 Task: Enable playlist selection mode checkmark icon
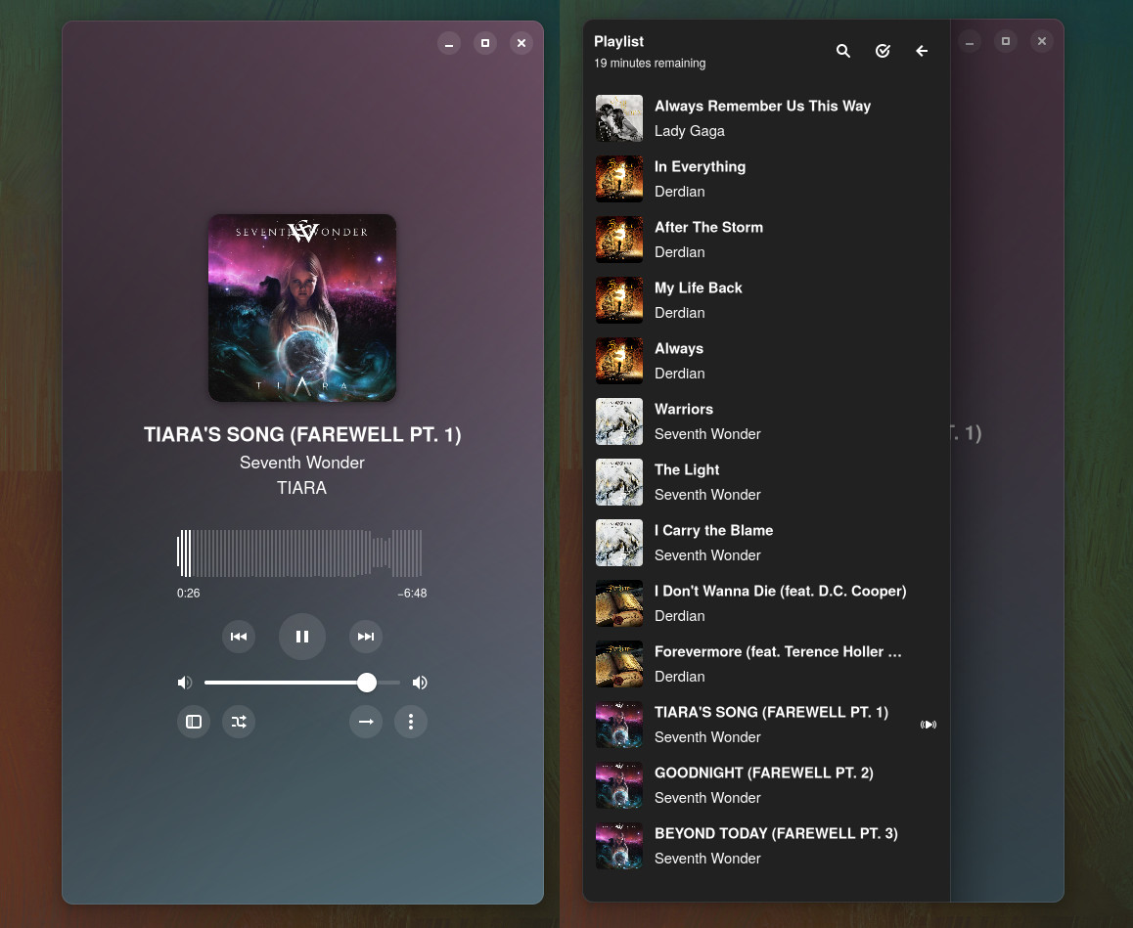[x=883, y=51]
